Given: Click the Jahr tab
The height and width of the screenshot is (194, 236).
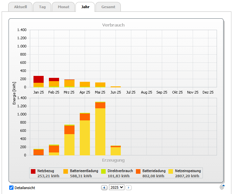Looking at the screenshot, I should [x=85, y=7].
